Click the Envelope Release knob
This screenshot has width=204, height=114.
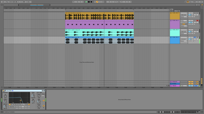(5, 106)
